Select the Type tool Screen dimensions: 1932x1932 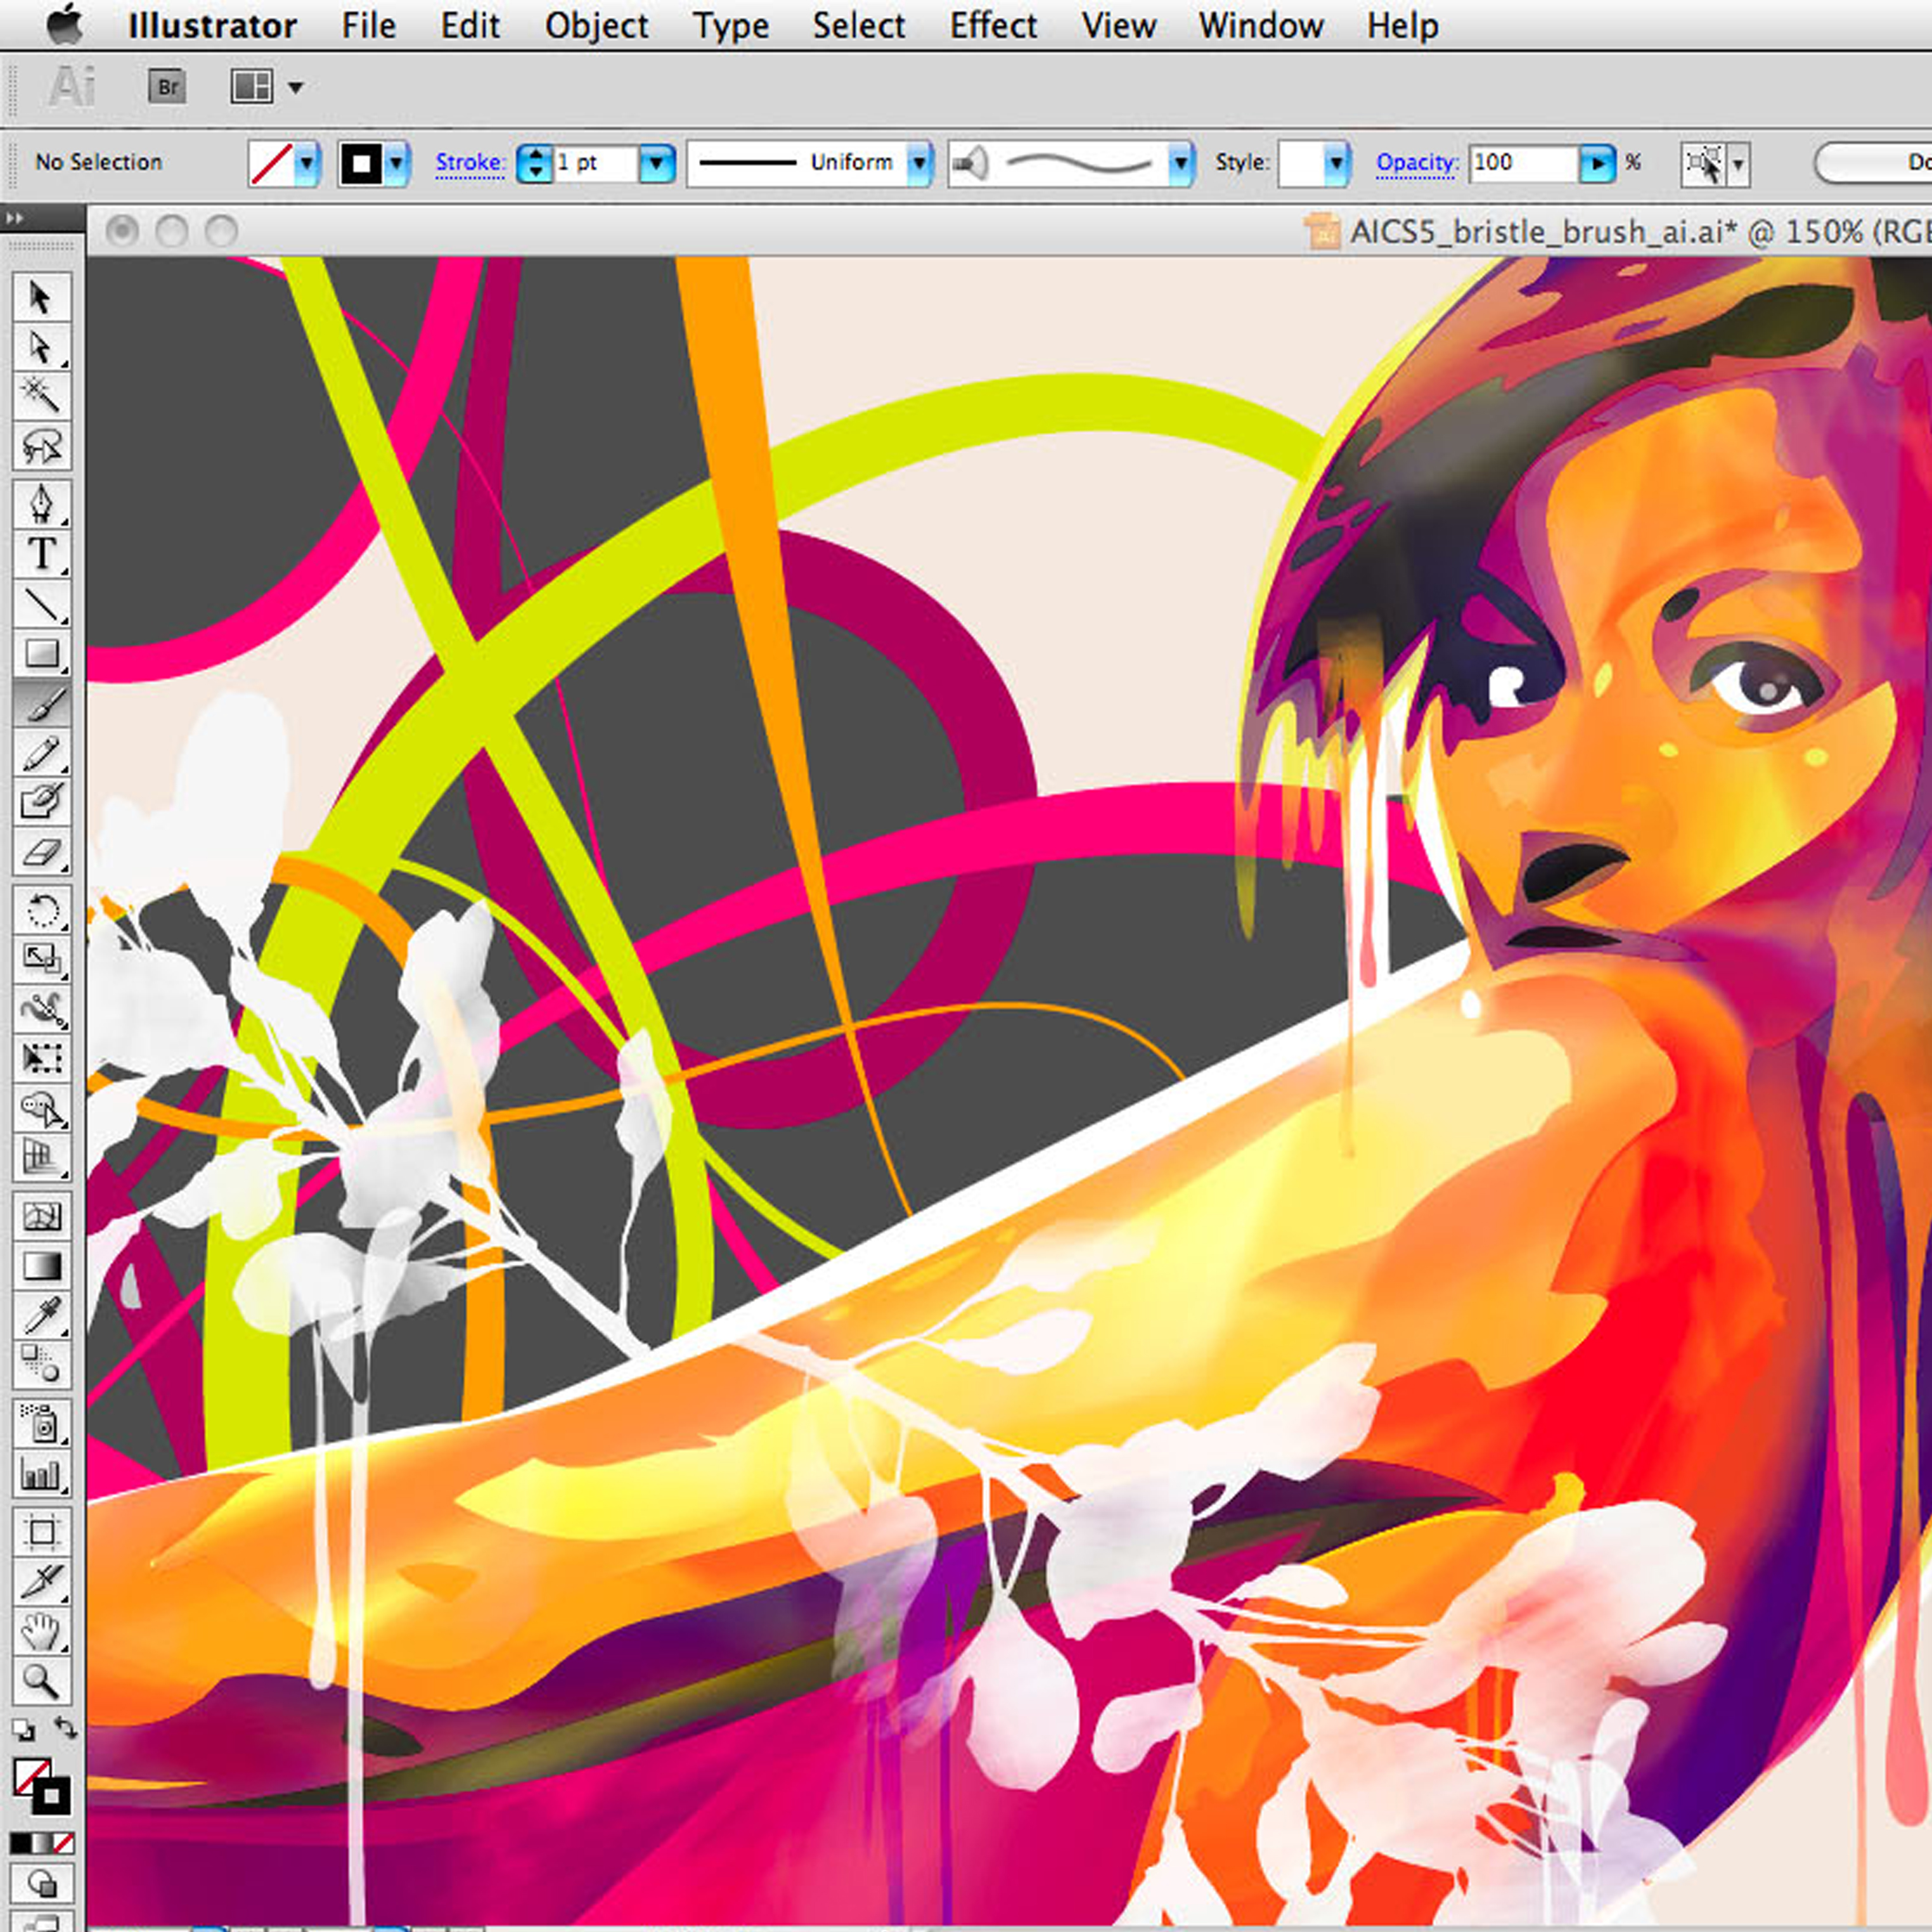coord(41,554)
